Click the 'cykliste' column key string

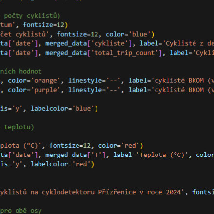tap(110, 43)
